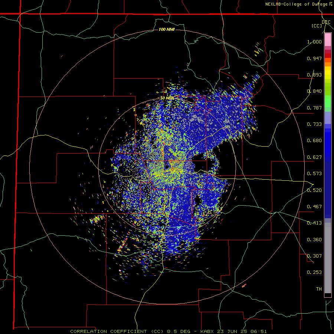Pick the bright green color bar segment
The image size is (334, 334).
pyautogui.click(x=328, y=101)
